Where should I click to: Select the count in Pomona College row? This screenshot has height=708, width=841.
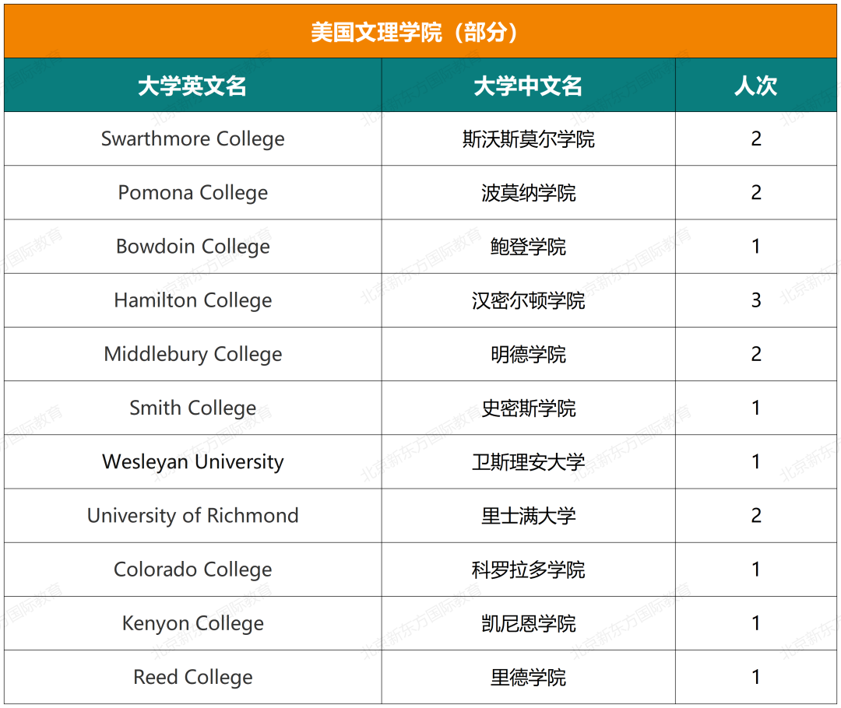pos(755,192)
